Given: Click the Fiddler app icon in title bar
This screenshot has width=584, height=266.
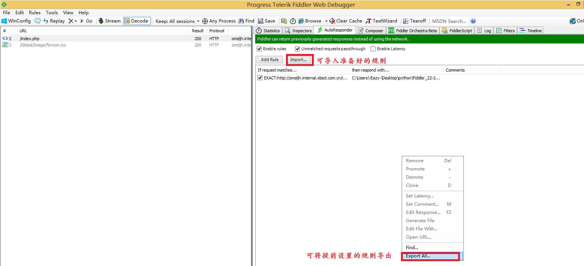Looking at the screenshot, I should 4,4.
